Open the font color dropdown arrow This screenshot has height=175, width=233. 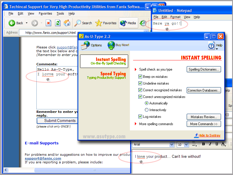[x=225, y=146]
